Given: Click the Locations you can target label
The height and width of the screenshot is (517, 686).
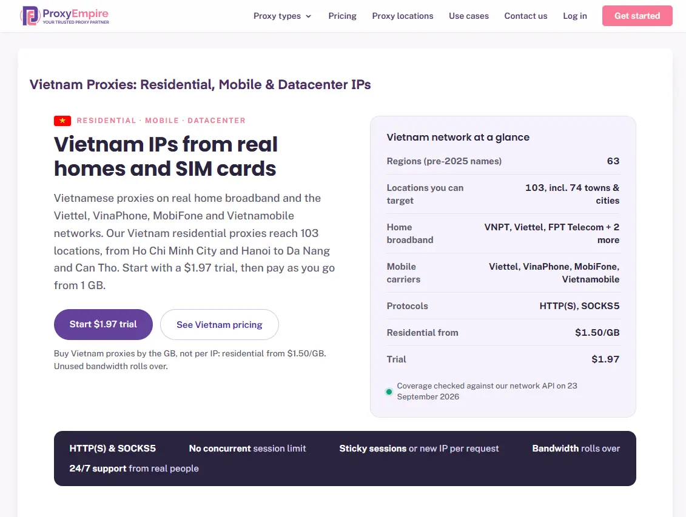Looking at the screenshot, I should point(425,194).
